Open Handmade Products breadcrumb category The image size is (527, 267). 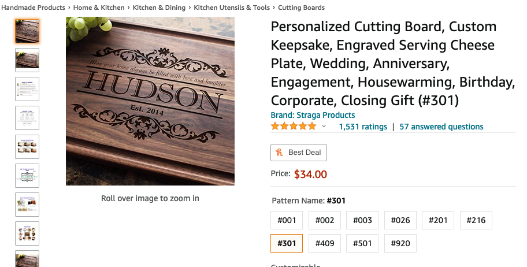tap(32, 8)
